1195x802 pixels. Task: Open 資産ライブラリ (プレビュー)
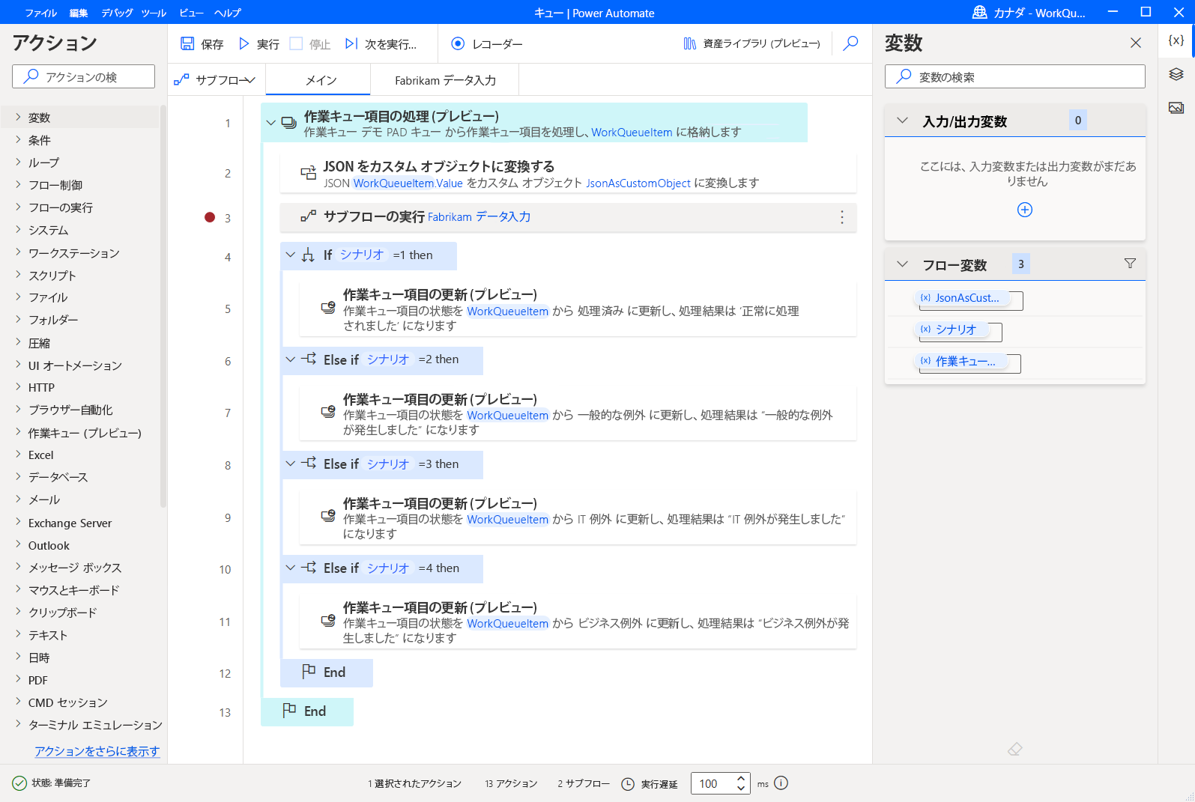click(x=751, y=44)
